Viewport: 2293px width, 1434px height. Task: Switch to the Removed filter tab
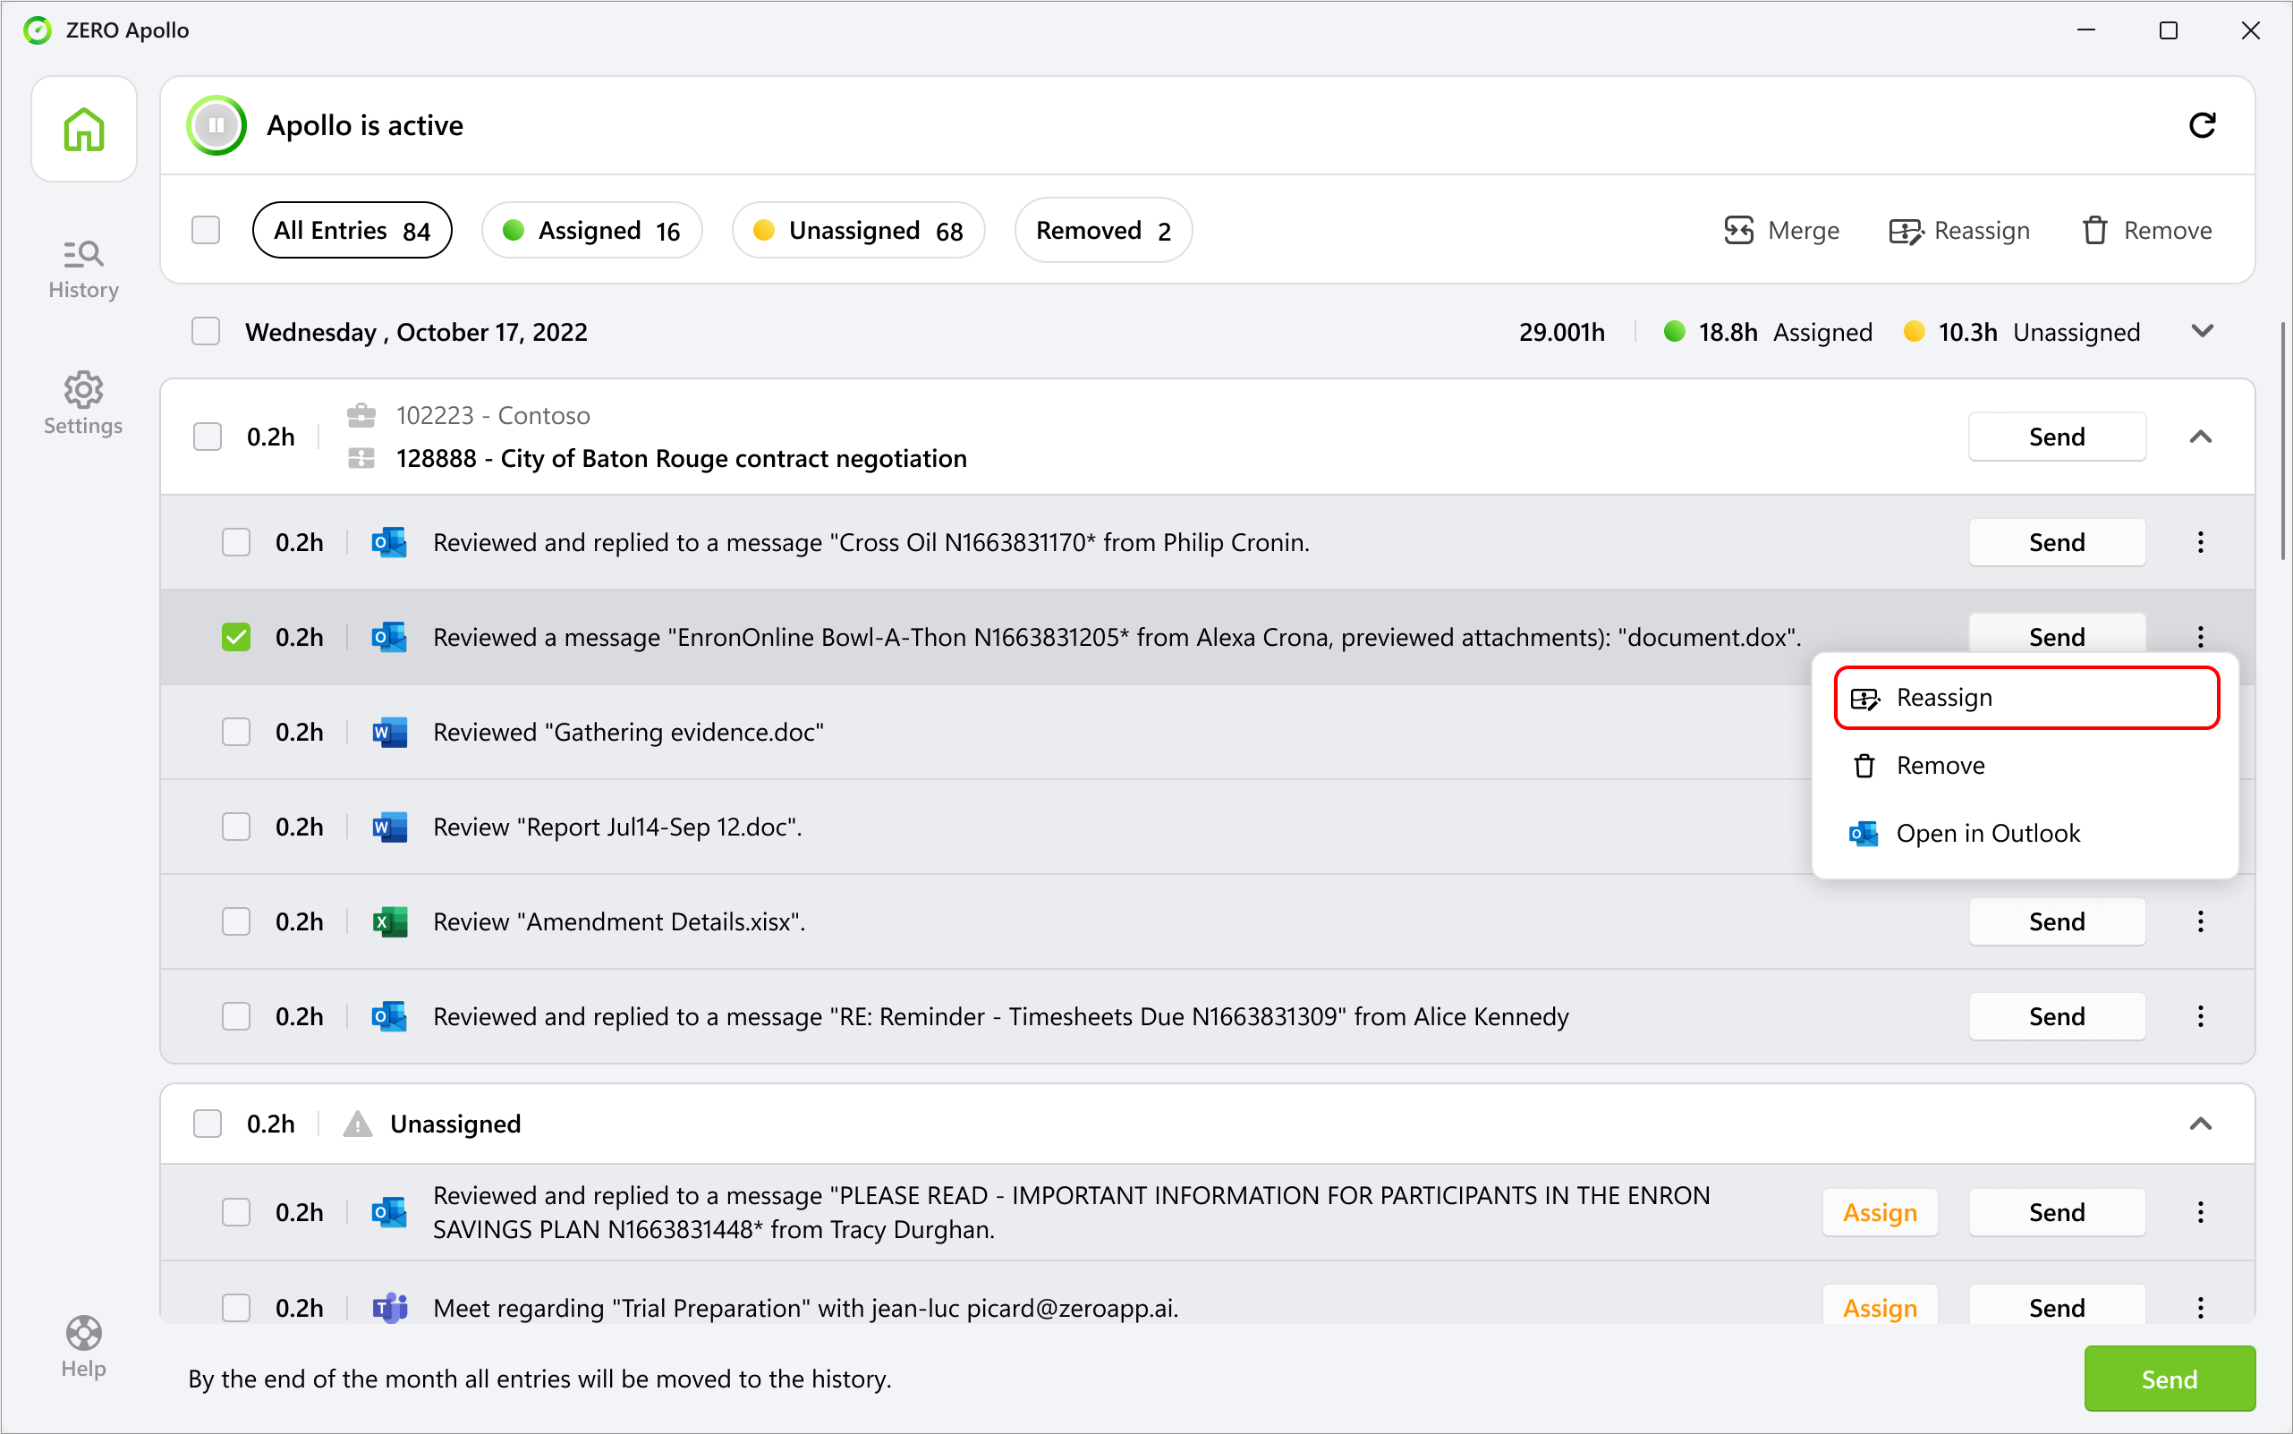pos(1102,230)
